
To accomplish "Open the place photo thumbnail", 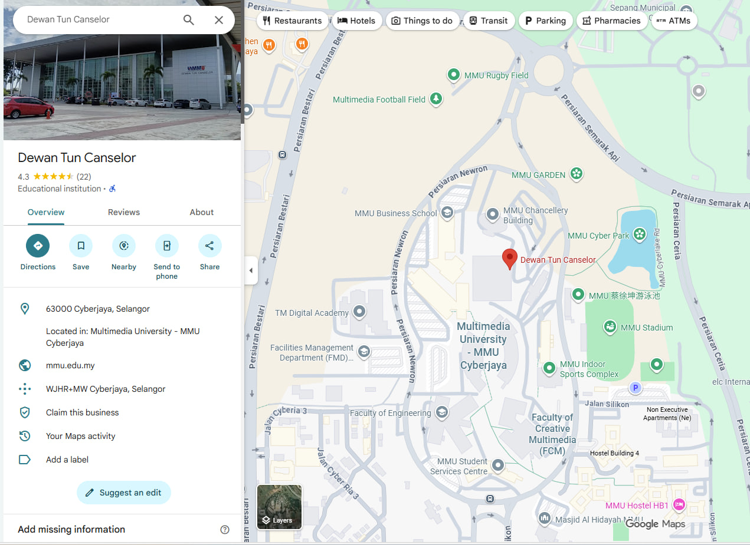I will pyautogui.click(x=122, y=74).
